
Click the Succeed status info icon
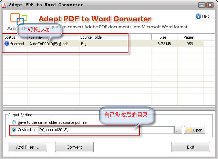[7, 43]
